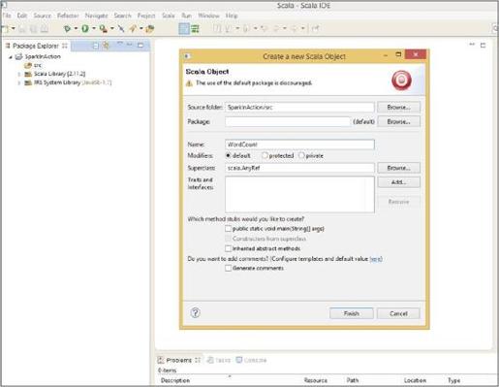The width and height of the screenshot is (499, 387).
Task: Click the Package input field
Action: click(288, 121)
